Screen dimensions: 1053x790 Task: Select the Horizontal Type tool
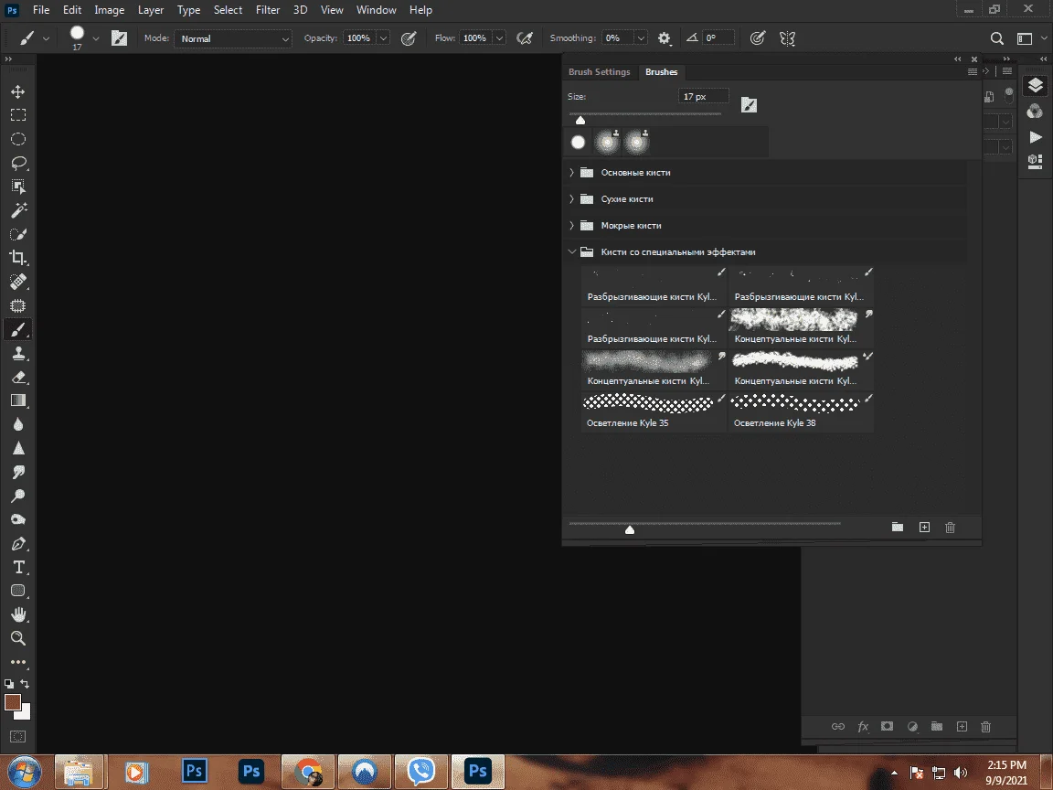coord(18,567)
